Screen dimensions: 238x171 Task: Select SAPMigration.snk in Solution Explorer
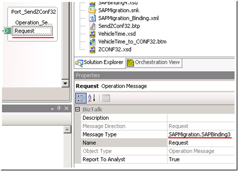tap(119, 10)
